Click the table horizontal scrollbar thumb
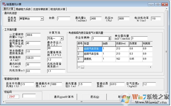 tap(82, 67)
